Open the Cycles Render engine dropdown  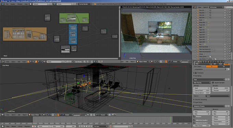(85, 4)
